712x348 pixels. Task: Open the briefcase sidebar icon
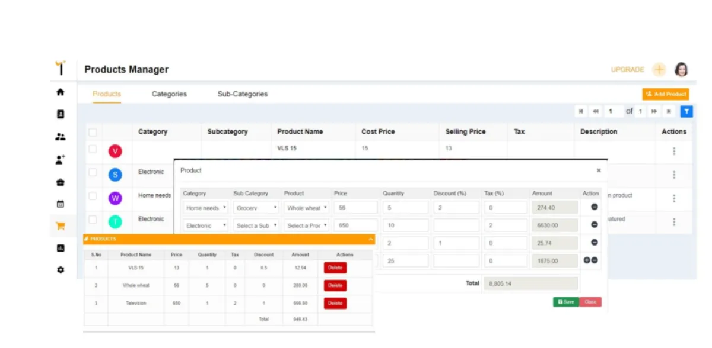(x=60, y=182)
